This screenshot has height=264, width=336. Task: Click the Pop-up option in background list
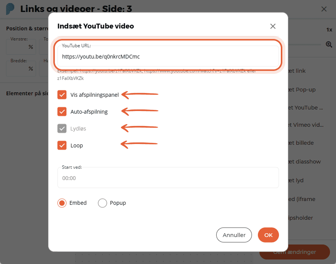(x=302, y=90)
